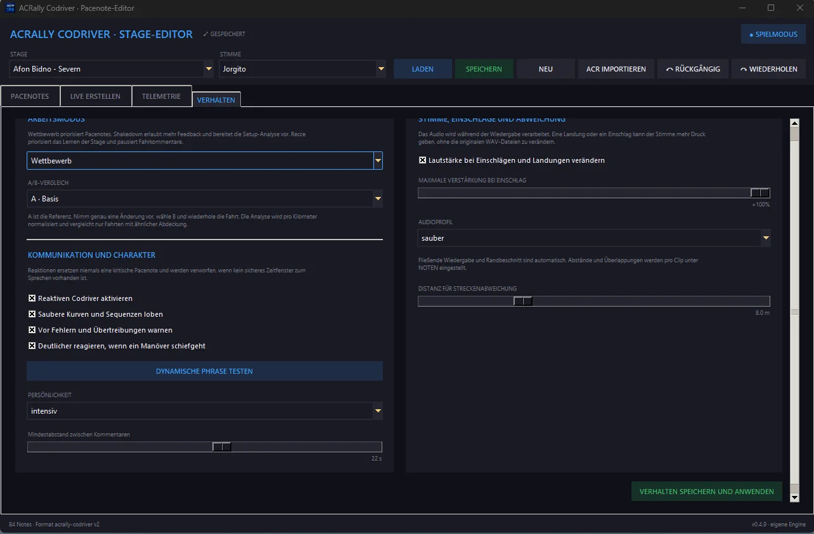Open the Audioprofil dropdown set to sauber
814x534 pixels.
click(594, 238)
